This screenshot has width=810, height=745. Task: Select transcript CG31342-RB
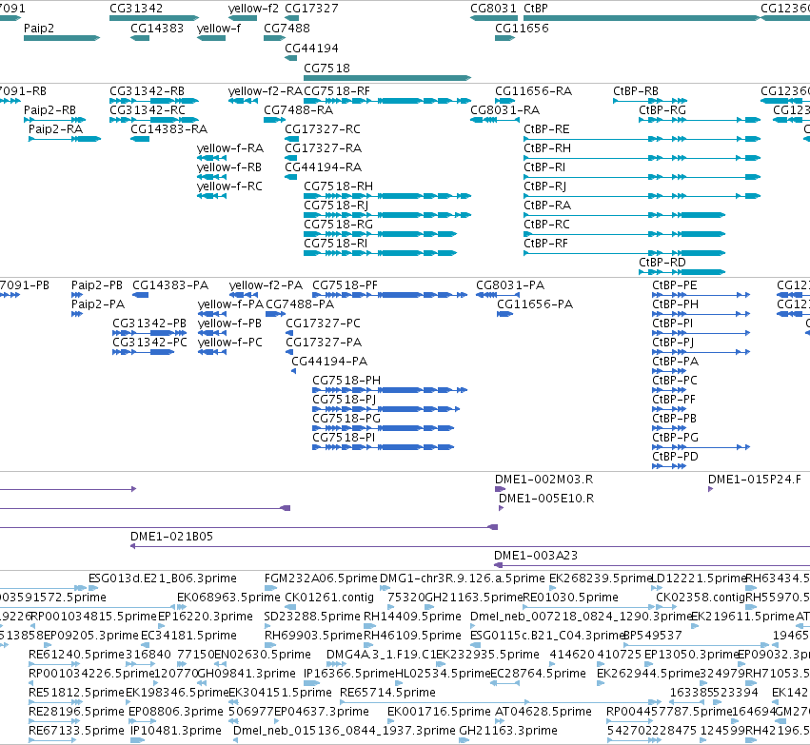click(154, 101)
